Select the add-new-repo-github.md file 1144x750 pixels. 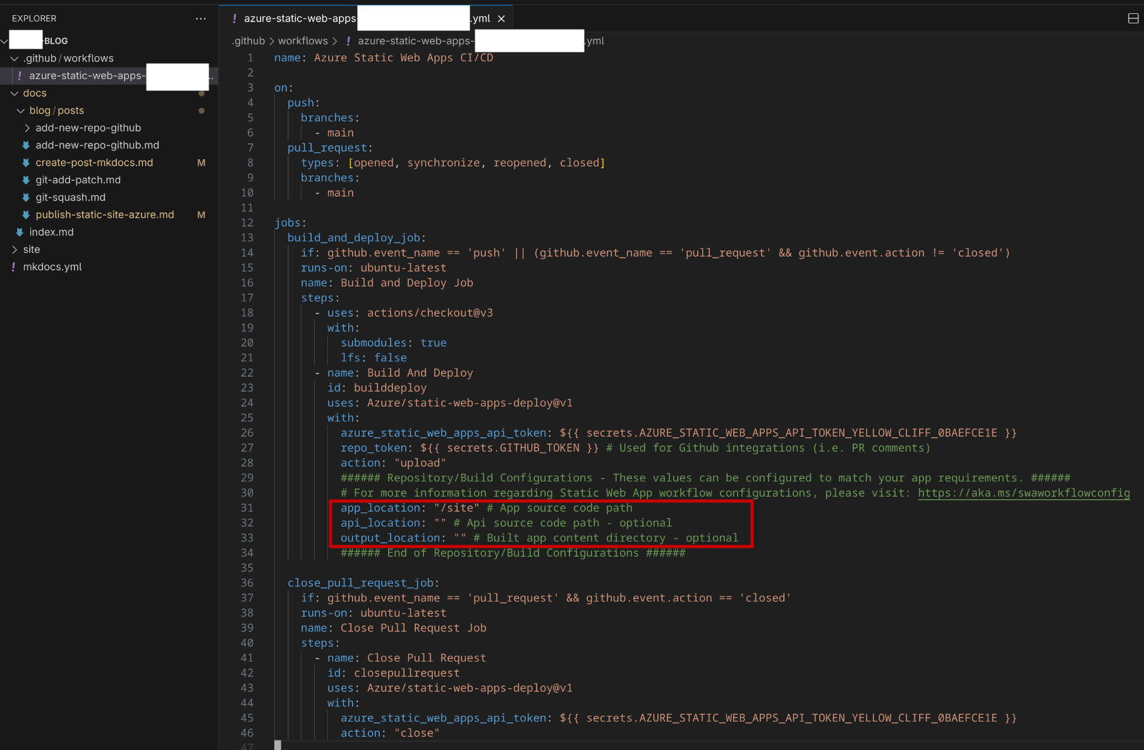click(x=97, y=145)
